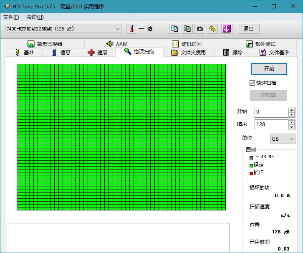Toggle the 快速扫描 quick scan checkbox
The height and width of the screenshot is (253, 303).
pyautogui.click(x=252, y=83)
